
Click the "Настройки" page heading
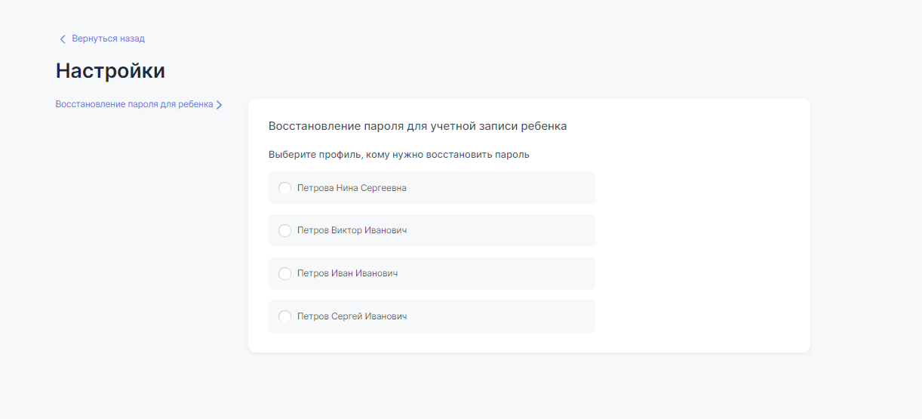point(110,71)
